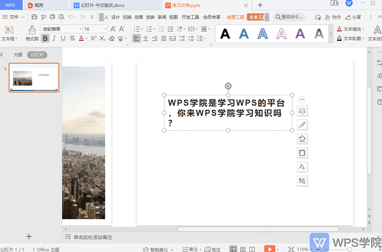Click the Save icon in quick access toolbar
The image size is (382, 252).
tap(34, 17)
